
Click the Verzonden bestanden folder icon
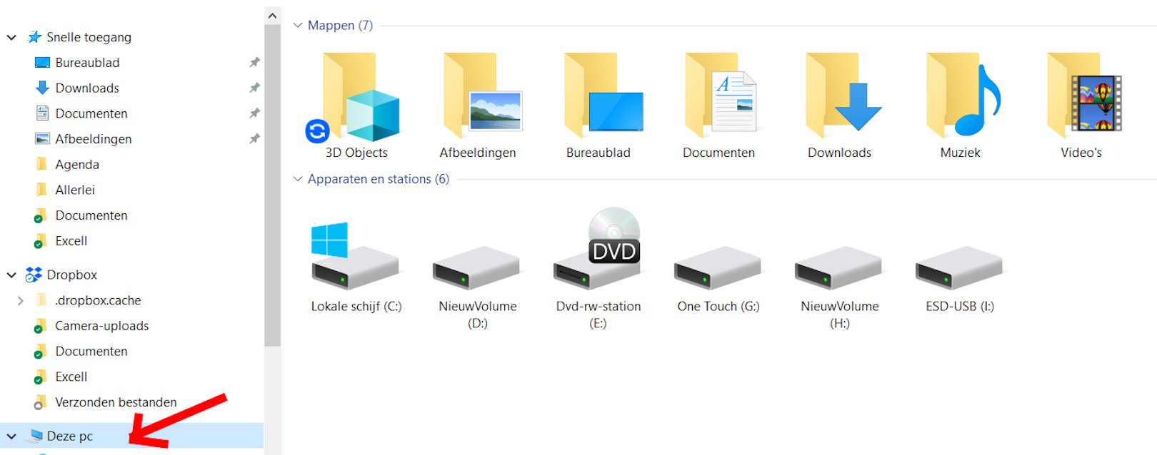coord(41,403)
